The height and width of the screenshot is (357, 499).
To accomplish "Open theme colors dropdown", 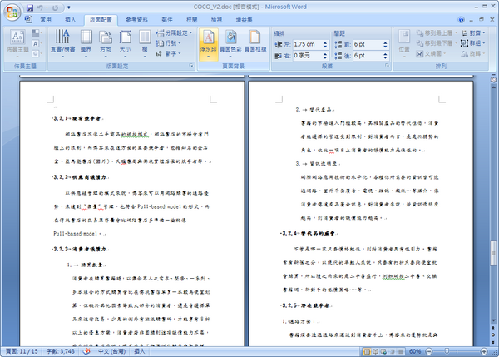I will pyautogui.click(x=36, y=32).
